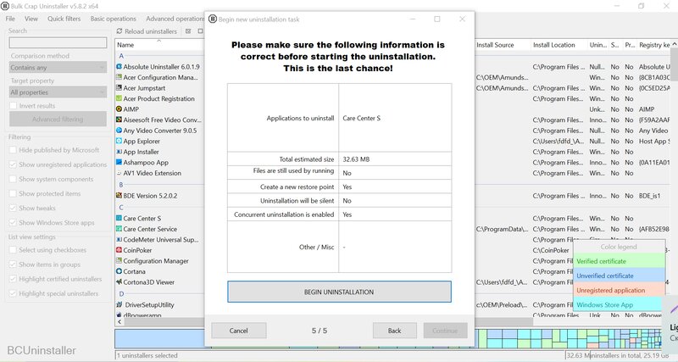The height and width of the screenshot is (362, 678).
Task: Toggle Show tweaks checkbox
Action: pos(13,208)
